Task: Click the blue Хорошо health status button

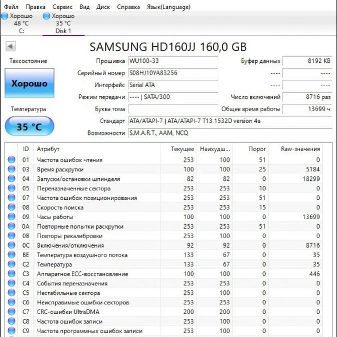Action: click(x=29, y=83)
